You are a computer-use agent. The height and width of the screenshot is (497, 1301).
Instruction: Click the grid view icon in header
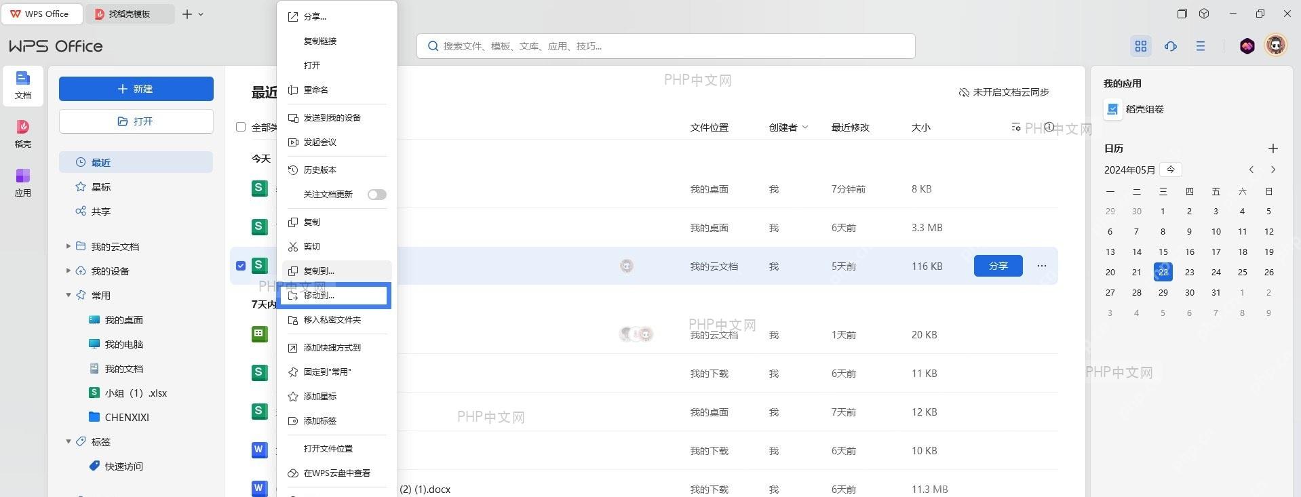pos(1141,46)
